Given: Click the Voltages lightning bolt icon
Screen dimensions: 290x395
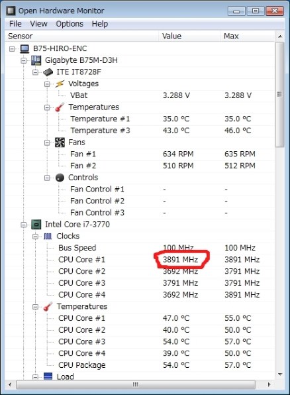Looking at the screenshot, I should 60,84.
